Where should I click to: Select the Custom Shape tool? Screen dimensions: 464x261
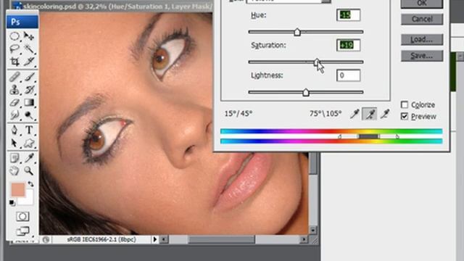coord(29,144)
